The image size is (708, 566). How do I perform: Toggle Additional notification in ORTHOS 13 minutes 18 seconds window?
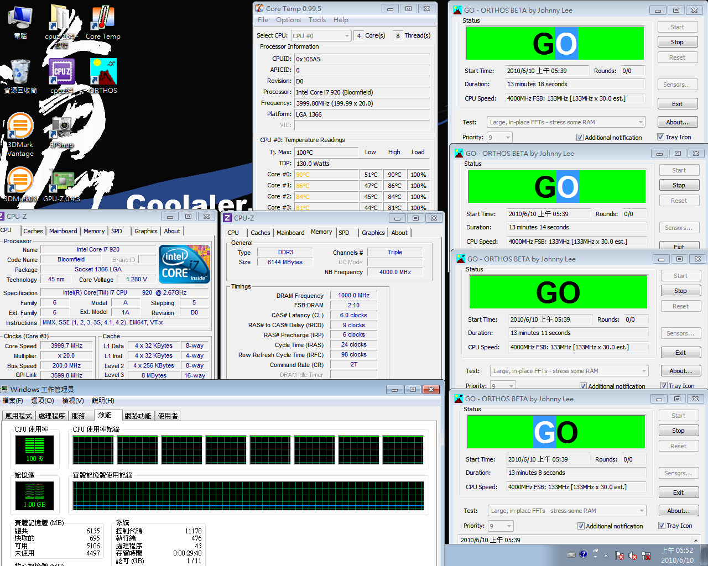tap(609, 138)
